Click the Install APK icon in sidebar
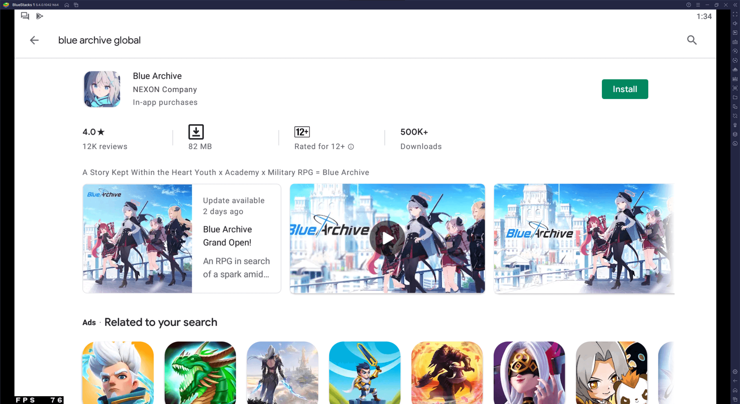 pos(735,79)
